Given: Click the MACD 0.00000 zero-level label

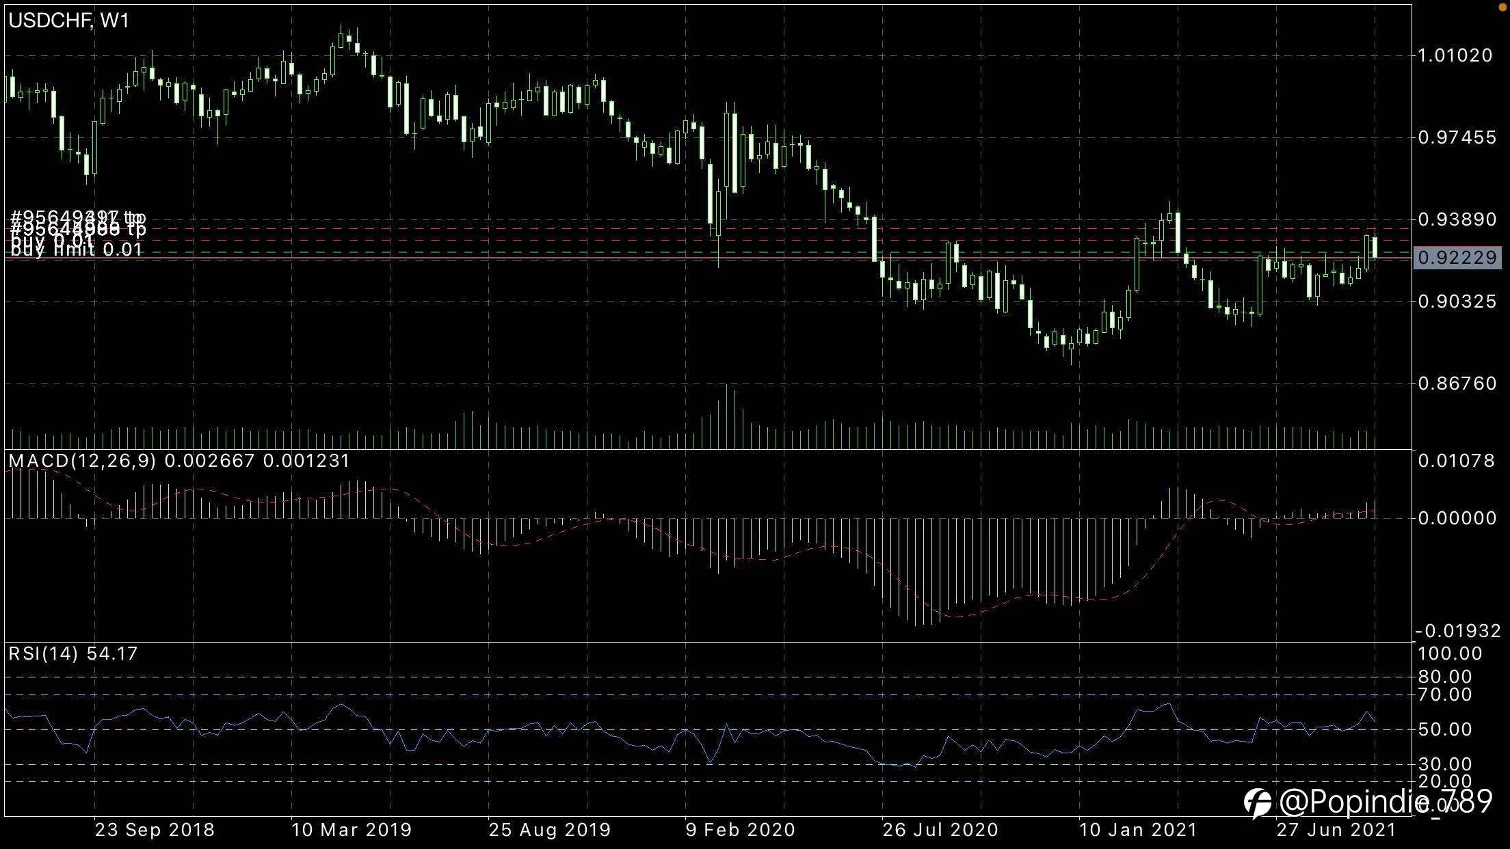Looking at the screenshot, I should [1457, 518].
